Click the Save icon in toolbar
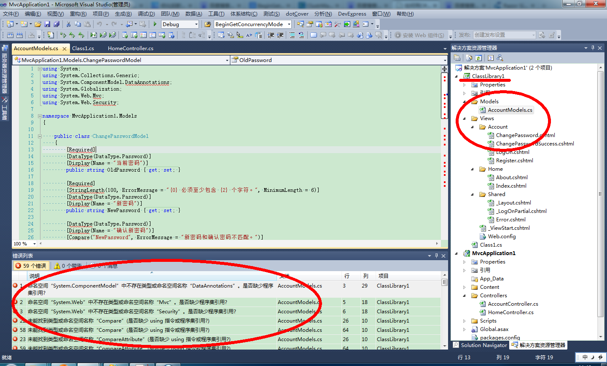 coord(47,24)
